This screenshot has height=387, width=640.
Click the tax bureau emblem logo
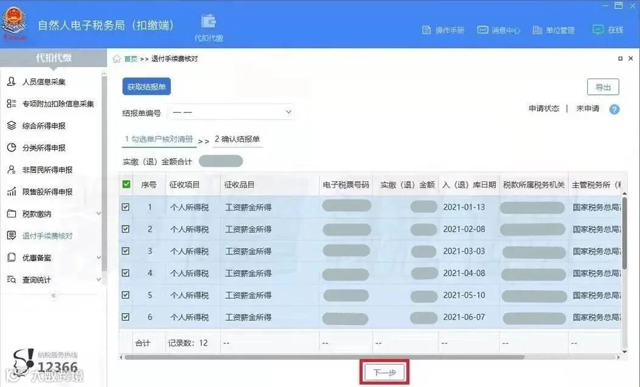(x=15, y=23)
